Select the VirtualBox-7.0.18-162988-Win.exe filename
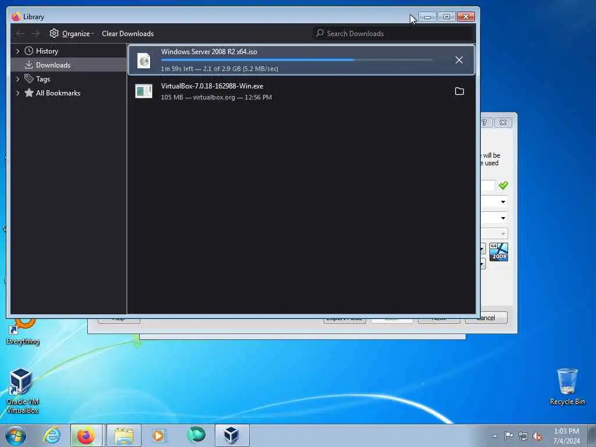 point(212,86)
